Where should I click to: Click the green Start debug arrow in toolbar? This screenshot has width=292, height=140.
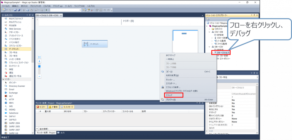click(x=46, y=10)
